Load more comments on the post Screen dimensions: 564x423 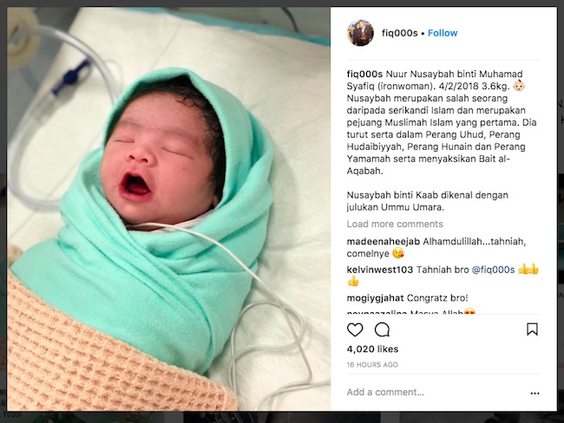pyautogui.click(x=395, y=224)
